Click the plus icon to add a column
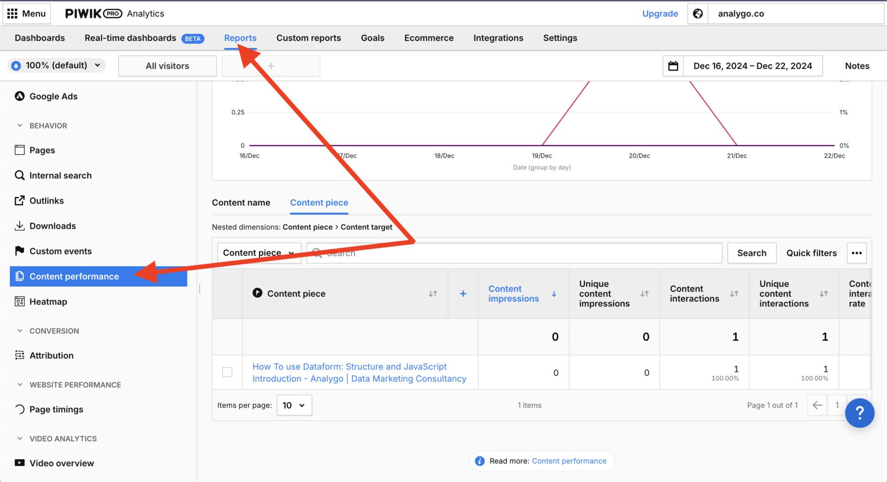This screenshot has width=887, height=482. tap(463, 293)
